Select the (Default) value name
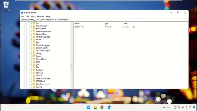Viewport: 197px width, 111px height. (x=81, y=27)
